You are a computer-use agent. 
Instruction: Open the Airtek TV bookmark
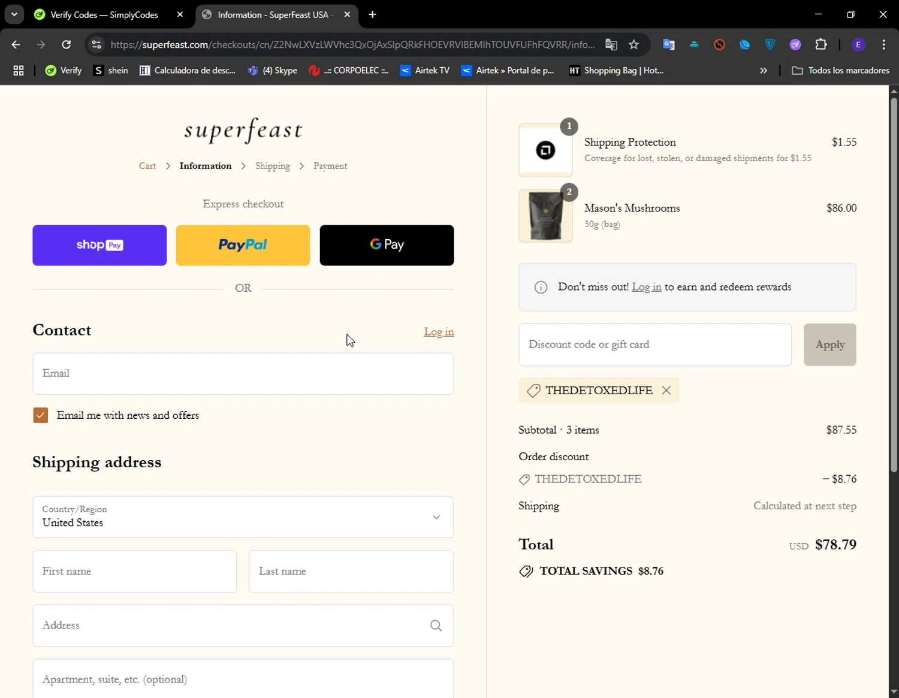click(x=425, y=71)
